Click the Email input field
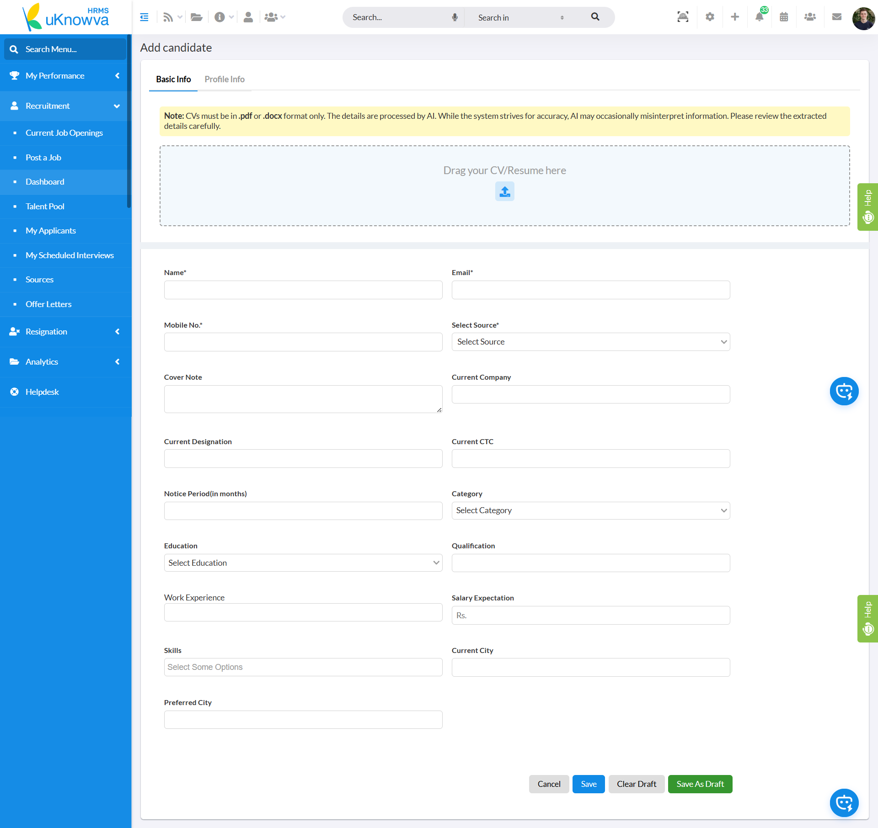This screenshot has width=878, height=828. point(590,290)
